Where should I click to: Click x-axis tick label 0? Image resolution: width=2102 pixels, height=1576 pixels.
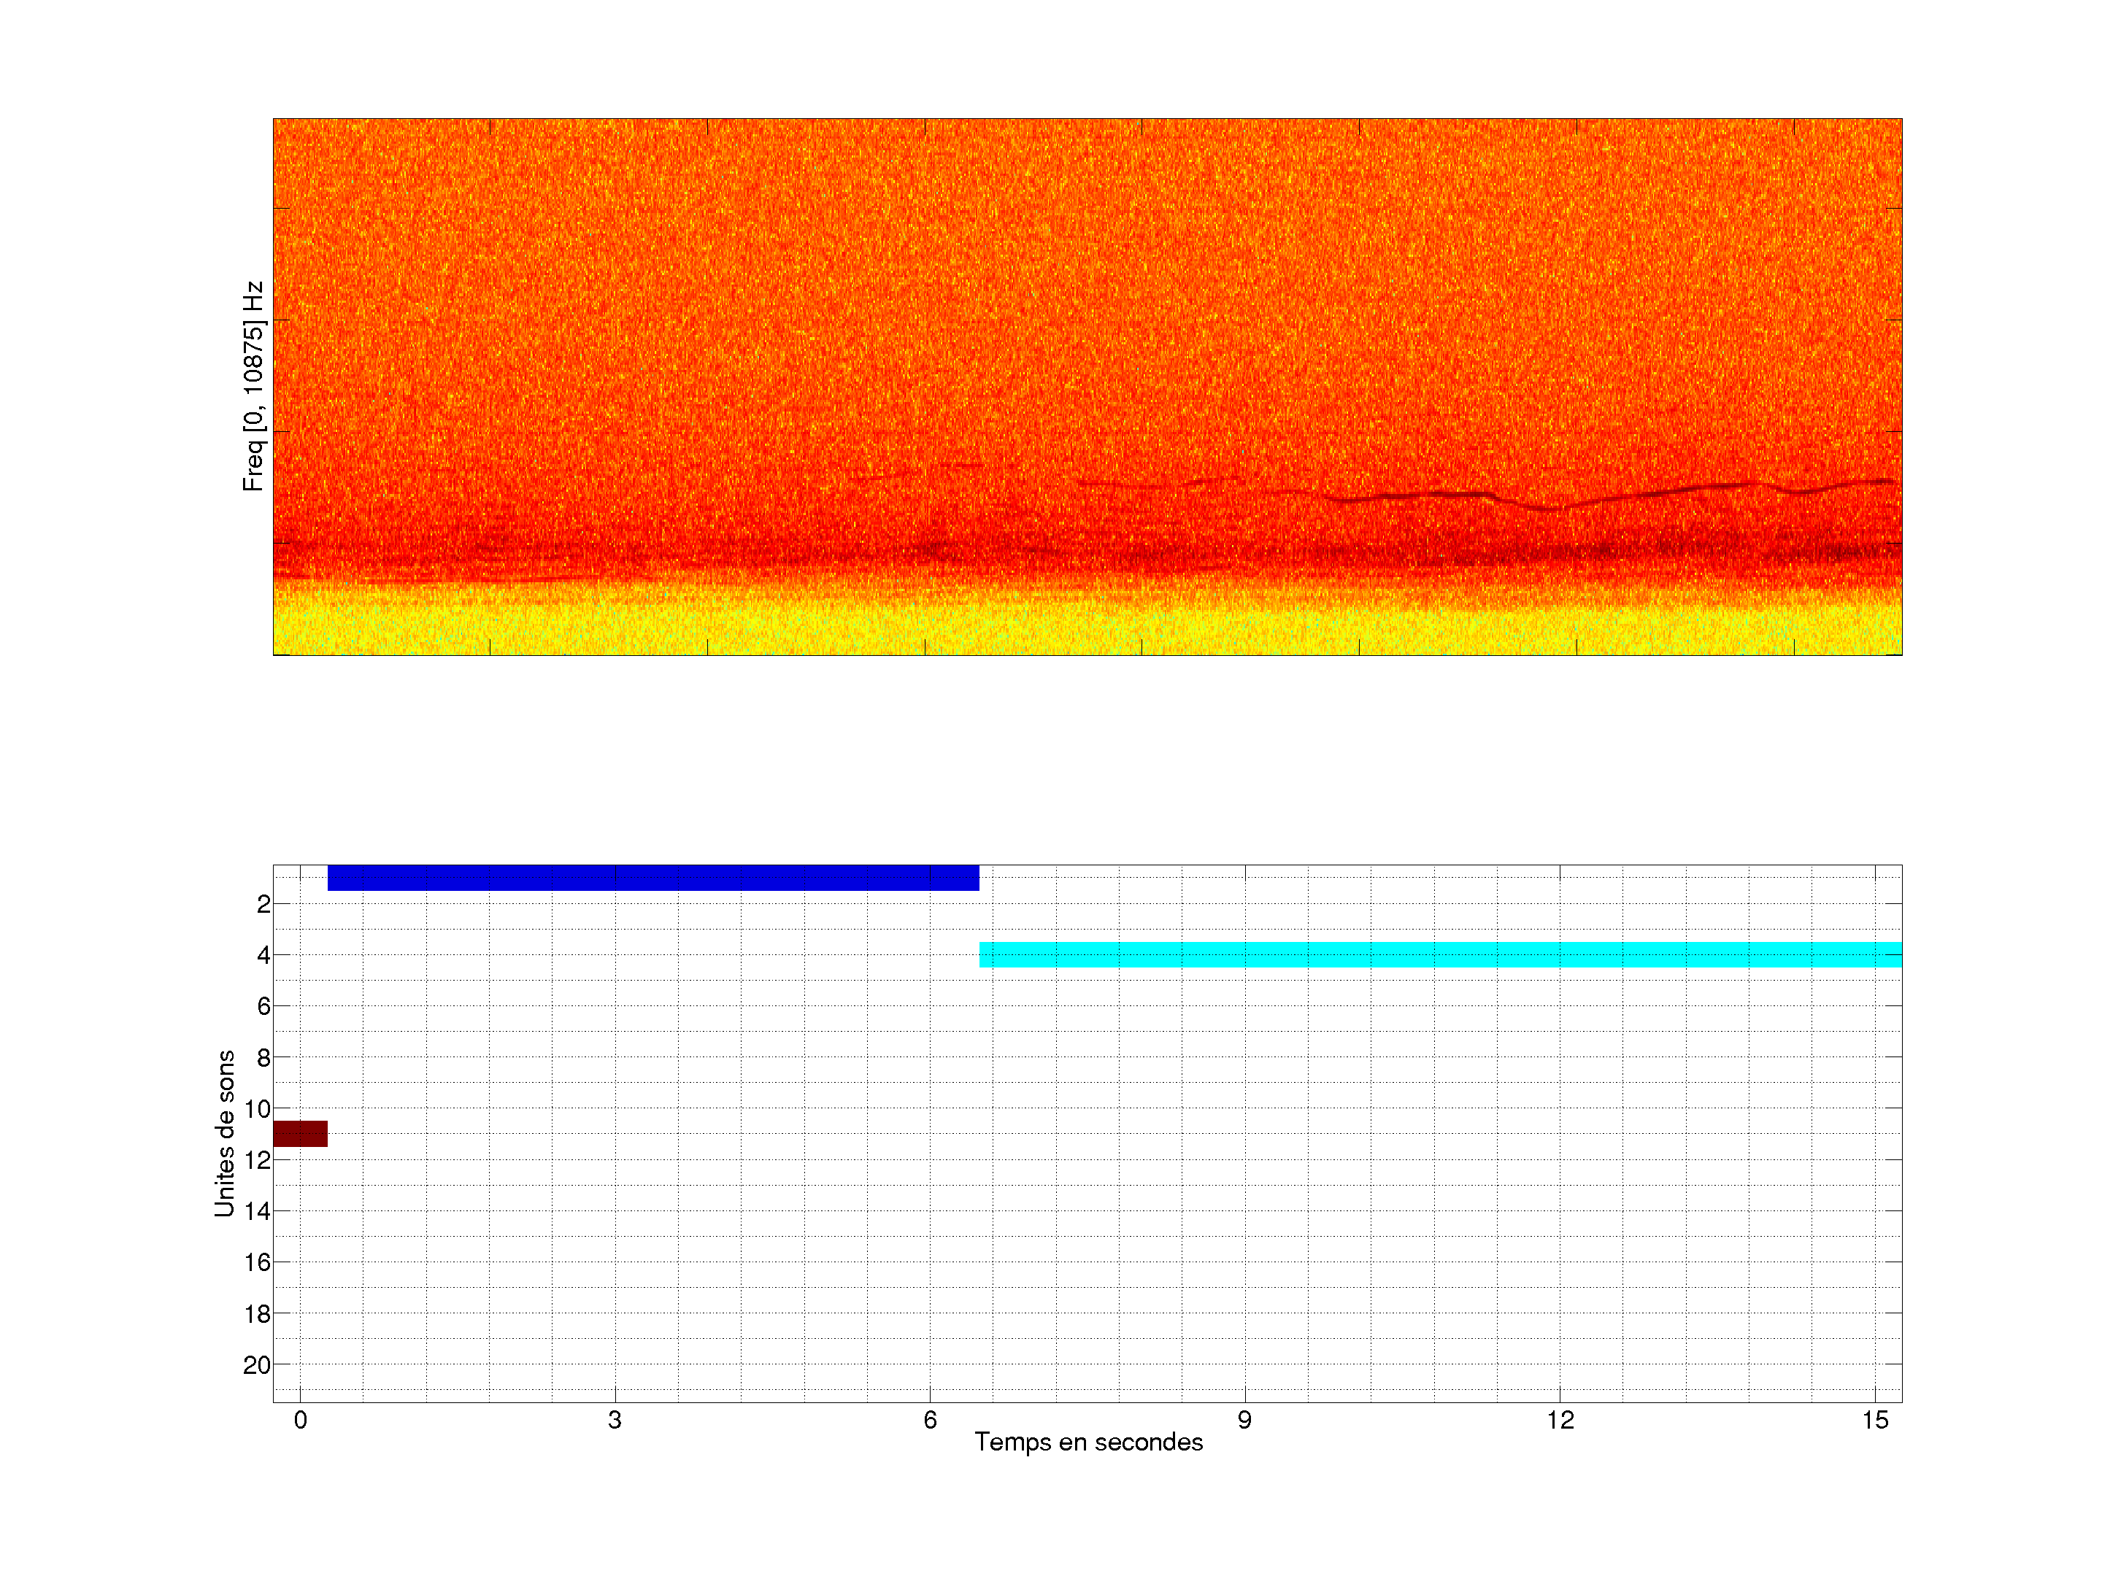click(300, 1420)
